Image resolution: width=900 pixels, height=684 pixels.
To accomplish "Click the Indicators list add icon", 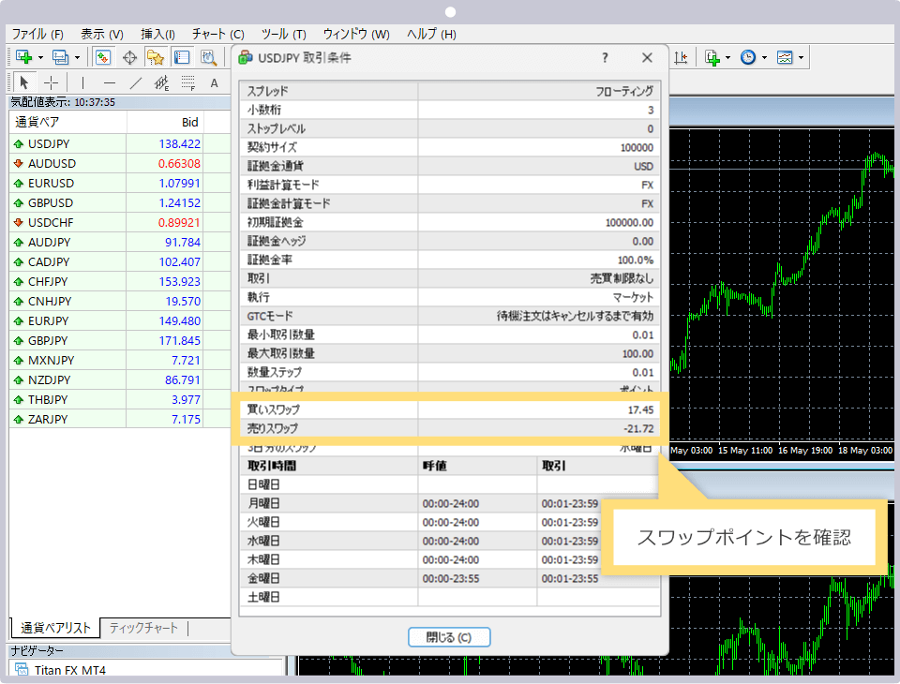I will pos(712,57).
